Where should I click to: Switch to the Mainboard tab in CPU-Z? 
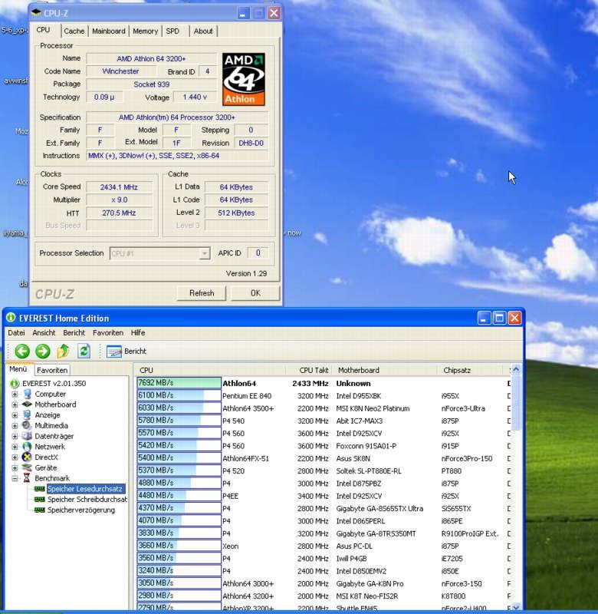coord(109,31)
